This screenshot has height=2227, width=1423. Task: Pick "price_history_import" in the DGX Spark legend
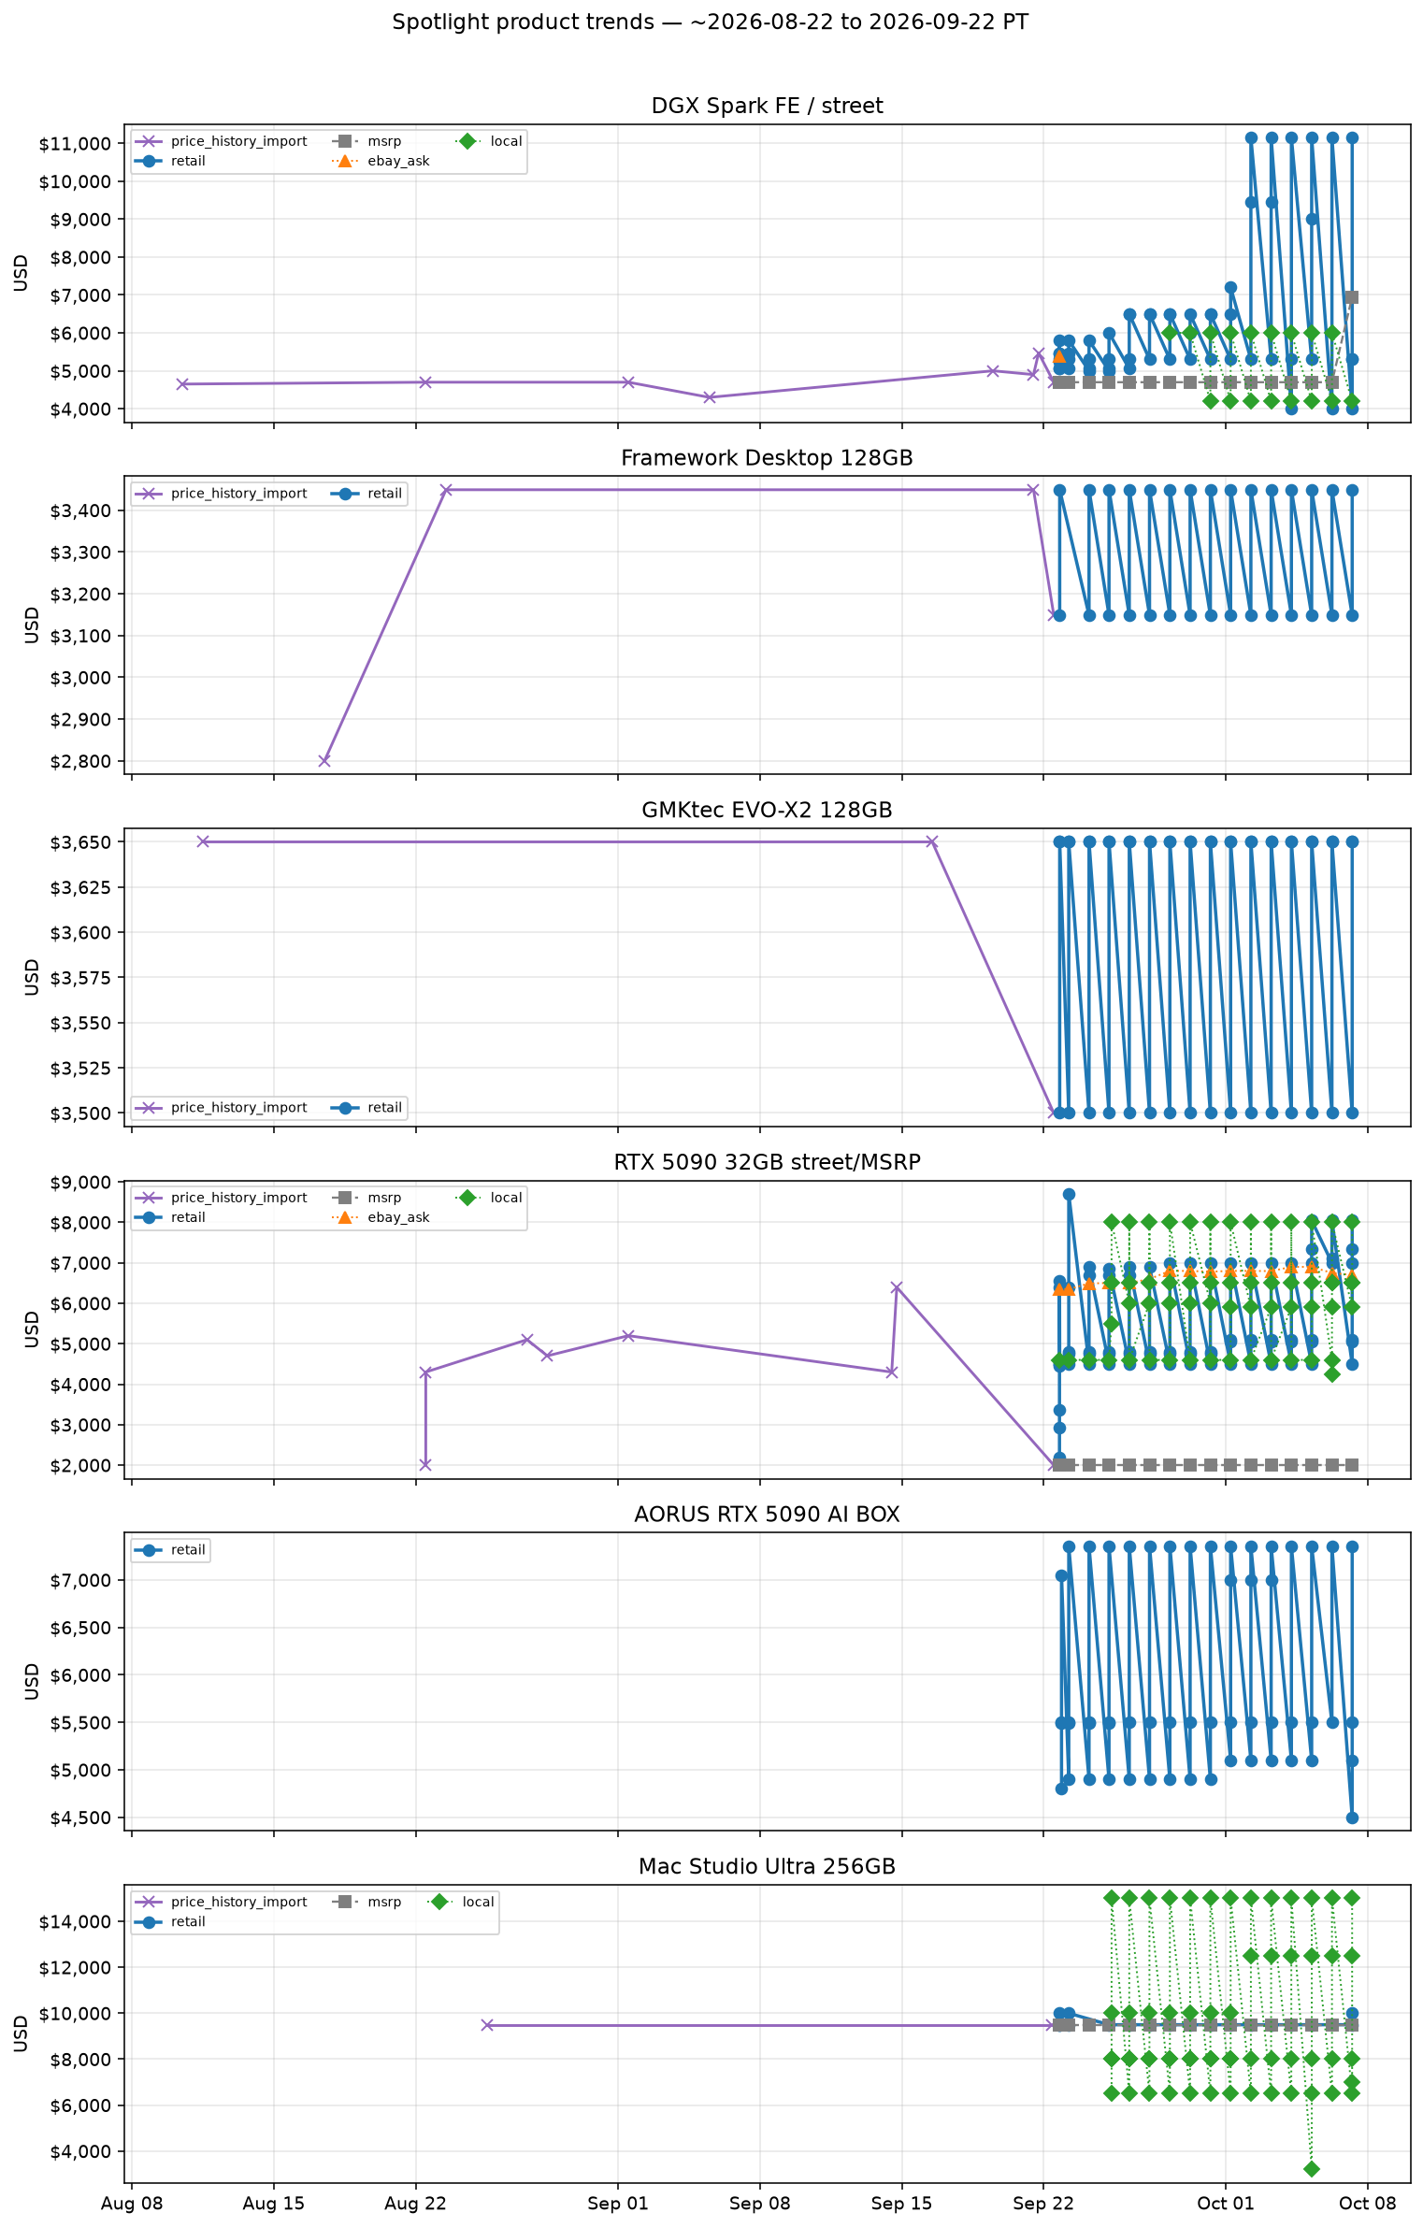238,141
